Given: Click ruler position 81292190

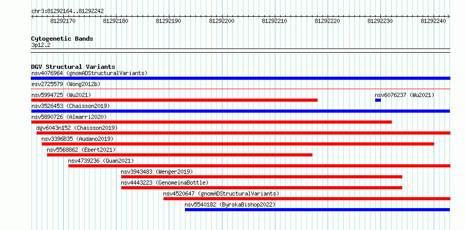Looking at the screenshot, I should point(169,21).
